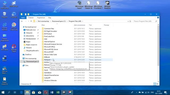This screenshot has height=95, width=170.
Task: Click the ENG language indicator
Action: pos(152,92)
